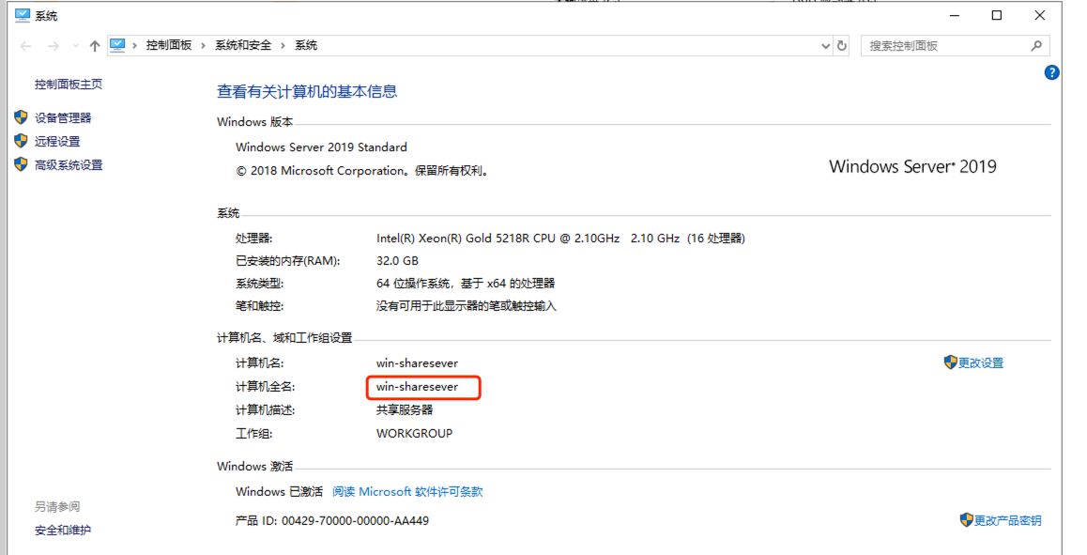Click the computer icon in address bar
The image size is (1087, 555).
click(x=117, y=45)
